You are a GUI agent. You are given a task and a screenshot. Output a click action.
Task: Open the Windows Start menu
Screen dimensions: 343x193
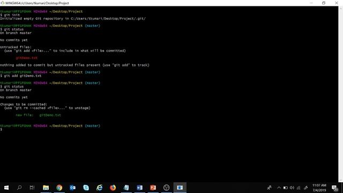[x=6, y=188]
